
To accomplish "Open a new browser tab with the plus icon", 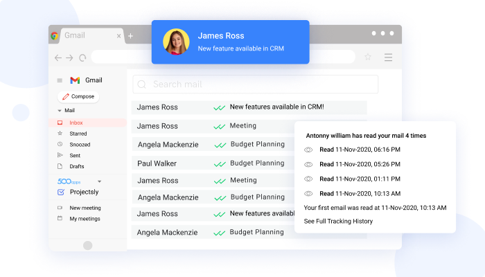I will coord(130,36).
